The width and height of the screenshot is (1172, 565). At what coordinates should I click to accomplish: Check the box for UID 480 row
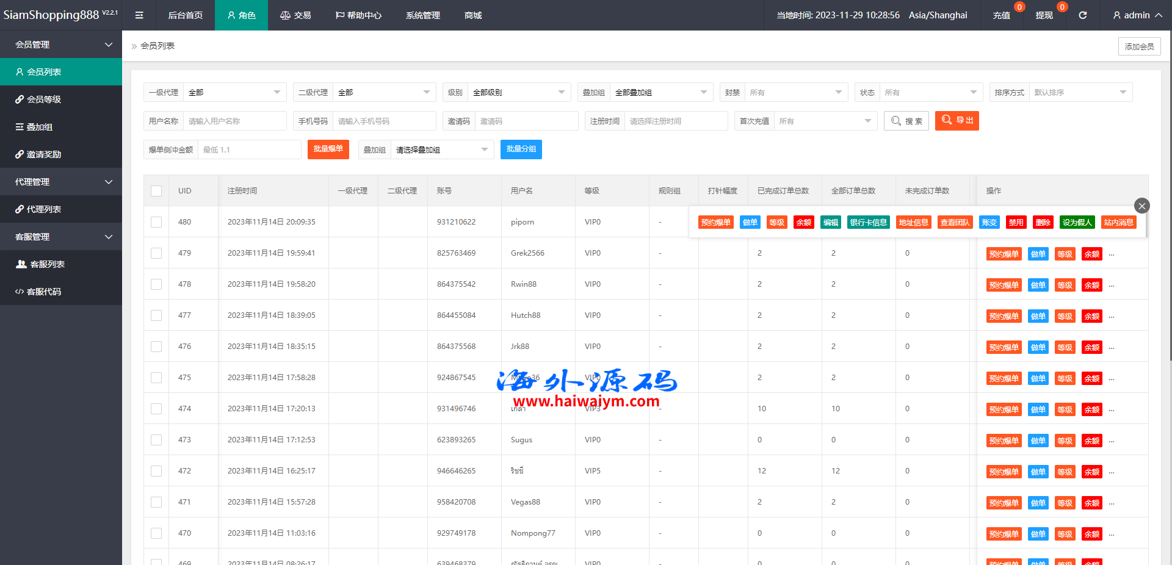(x=156, y=222)
